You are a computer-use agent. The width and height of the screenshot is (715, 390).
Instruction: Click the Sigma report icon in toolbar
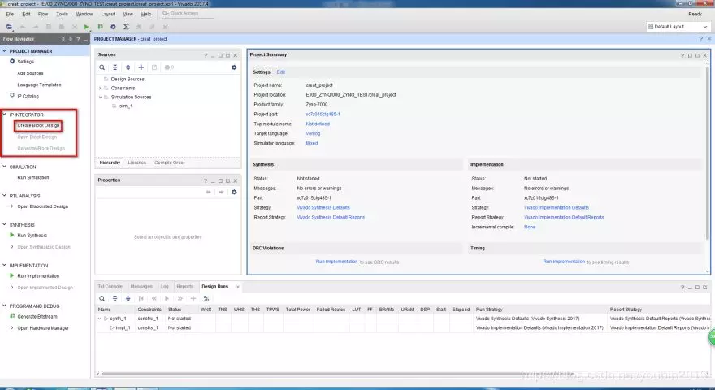click(126, 27)
